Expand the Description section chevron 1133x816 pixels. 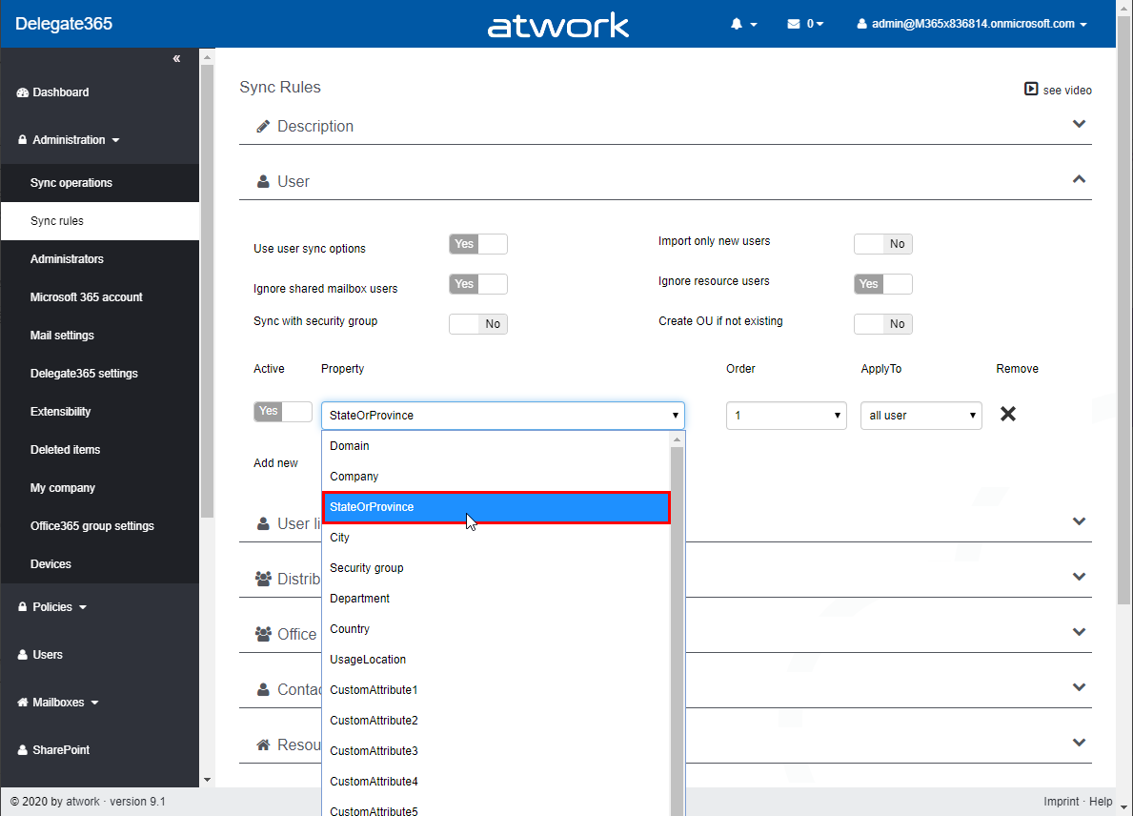point(1079,124)
